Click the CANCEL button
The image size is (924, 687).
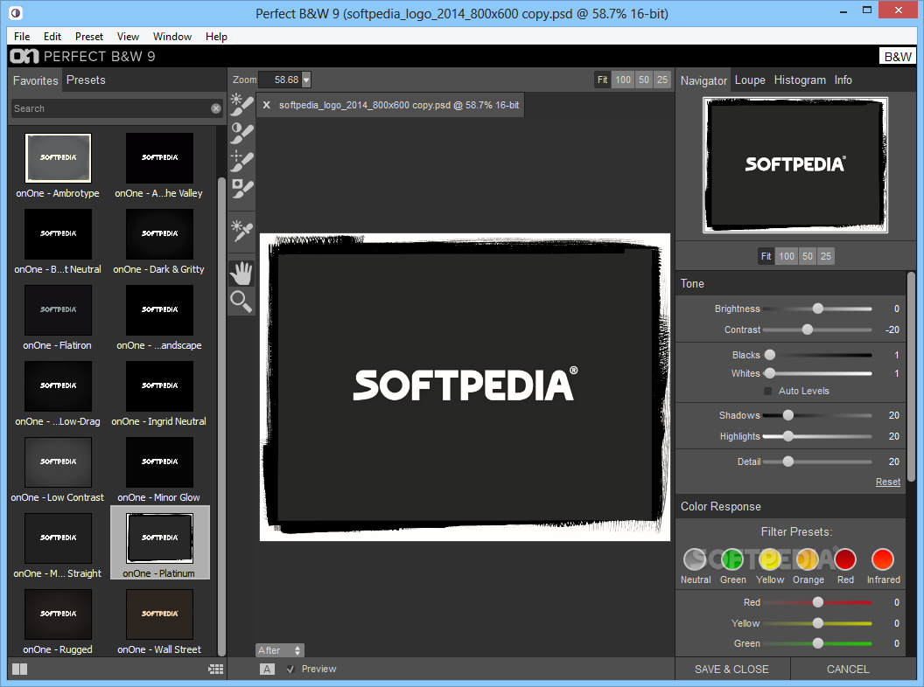(847, 670)
